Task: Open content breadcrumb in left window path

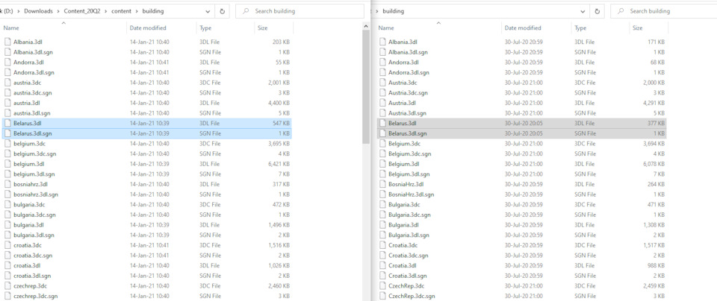Action: pos(121,11)
